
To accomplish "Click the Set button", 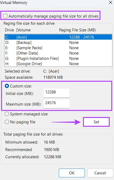I will point(96,122).
